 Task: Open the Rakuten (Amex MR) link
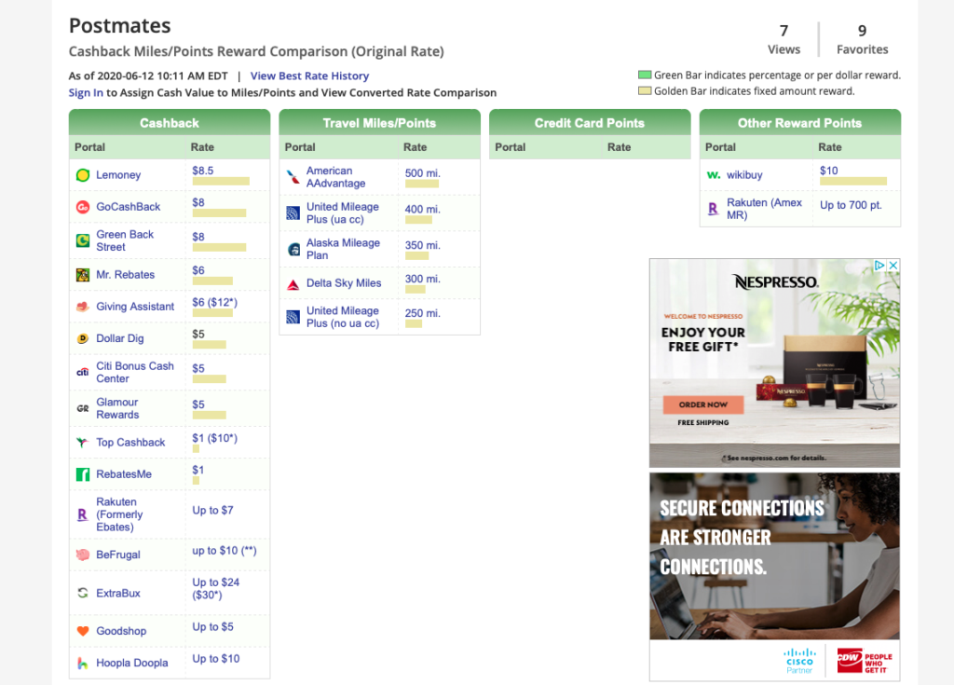point(764,209)
